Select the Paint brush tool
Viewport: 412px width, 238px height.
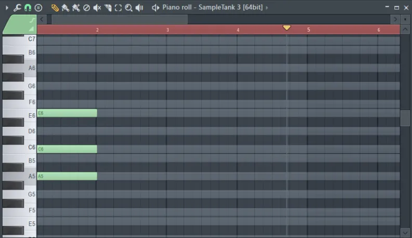click(65, 8)
